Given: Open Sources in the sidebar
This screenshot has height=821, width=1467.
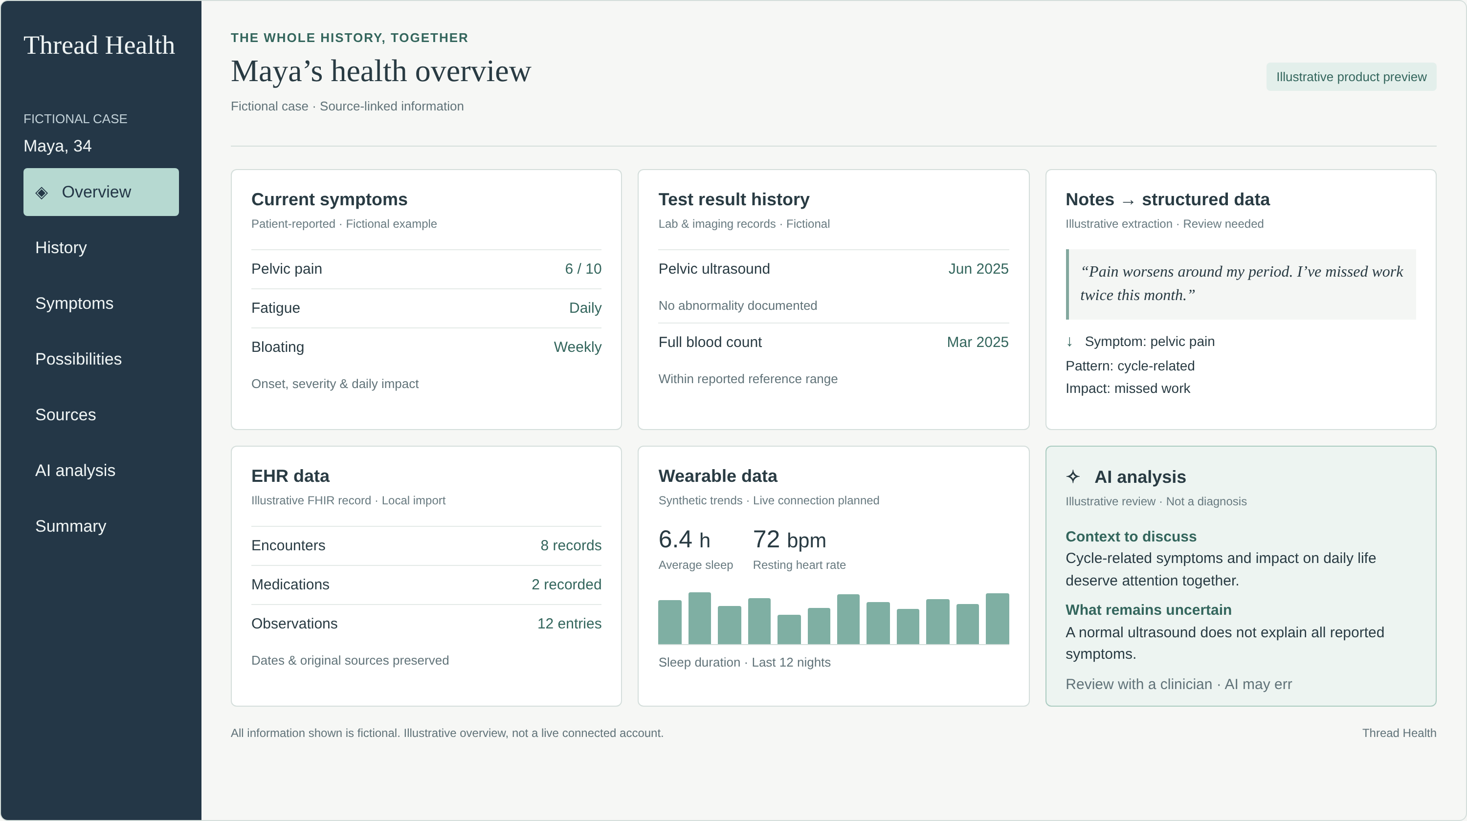Looking at the screenshot, I should pos(101,415).
